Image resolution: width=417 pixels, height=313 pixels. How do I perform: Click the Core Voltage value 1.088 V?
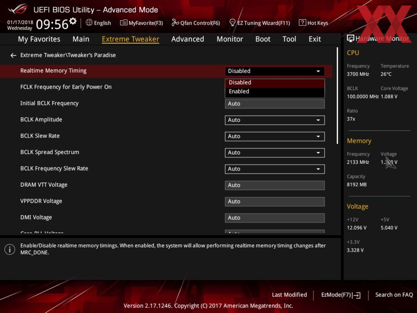pyautogui.click(x=389, y=96)
